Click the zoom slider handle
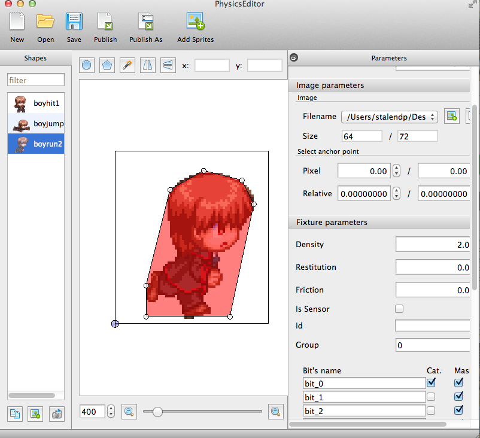Screen dimensions: 480x438 157,411
